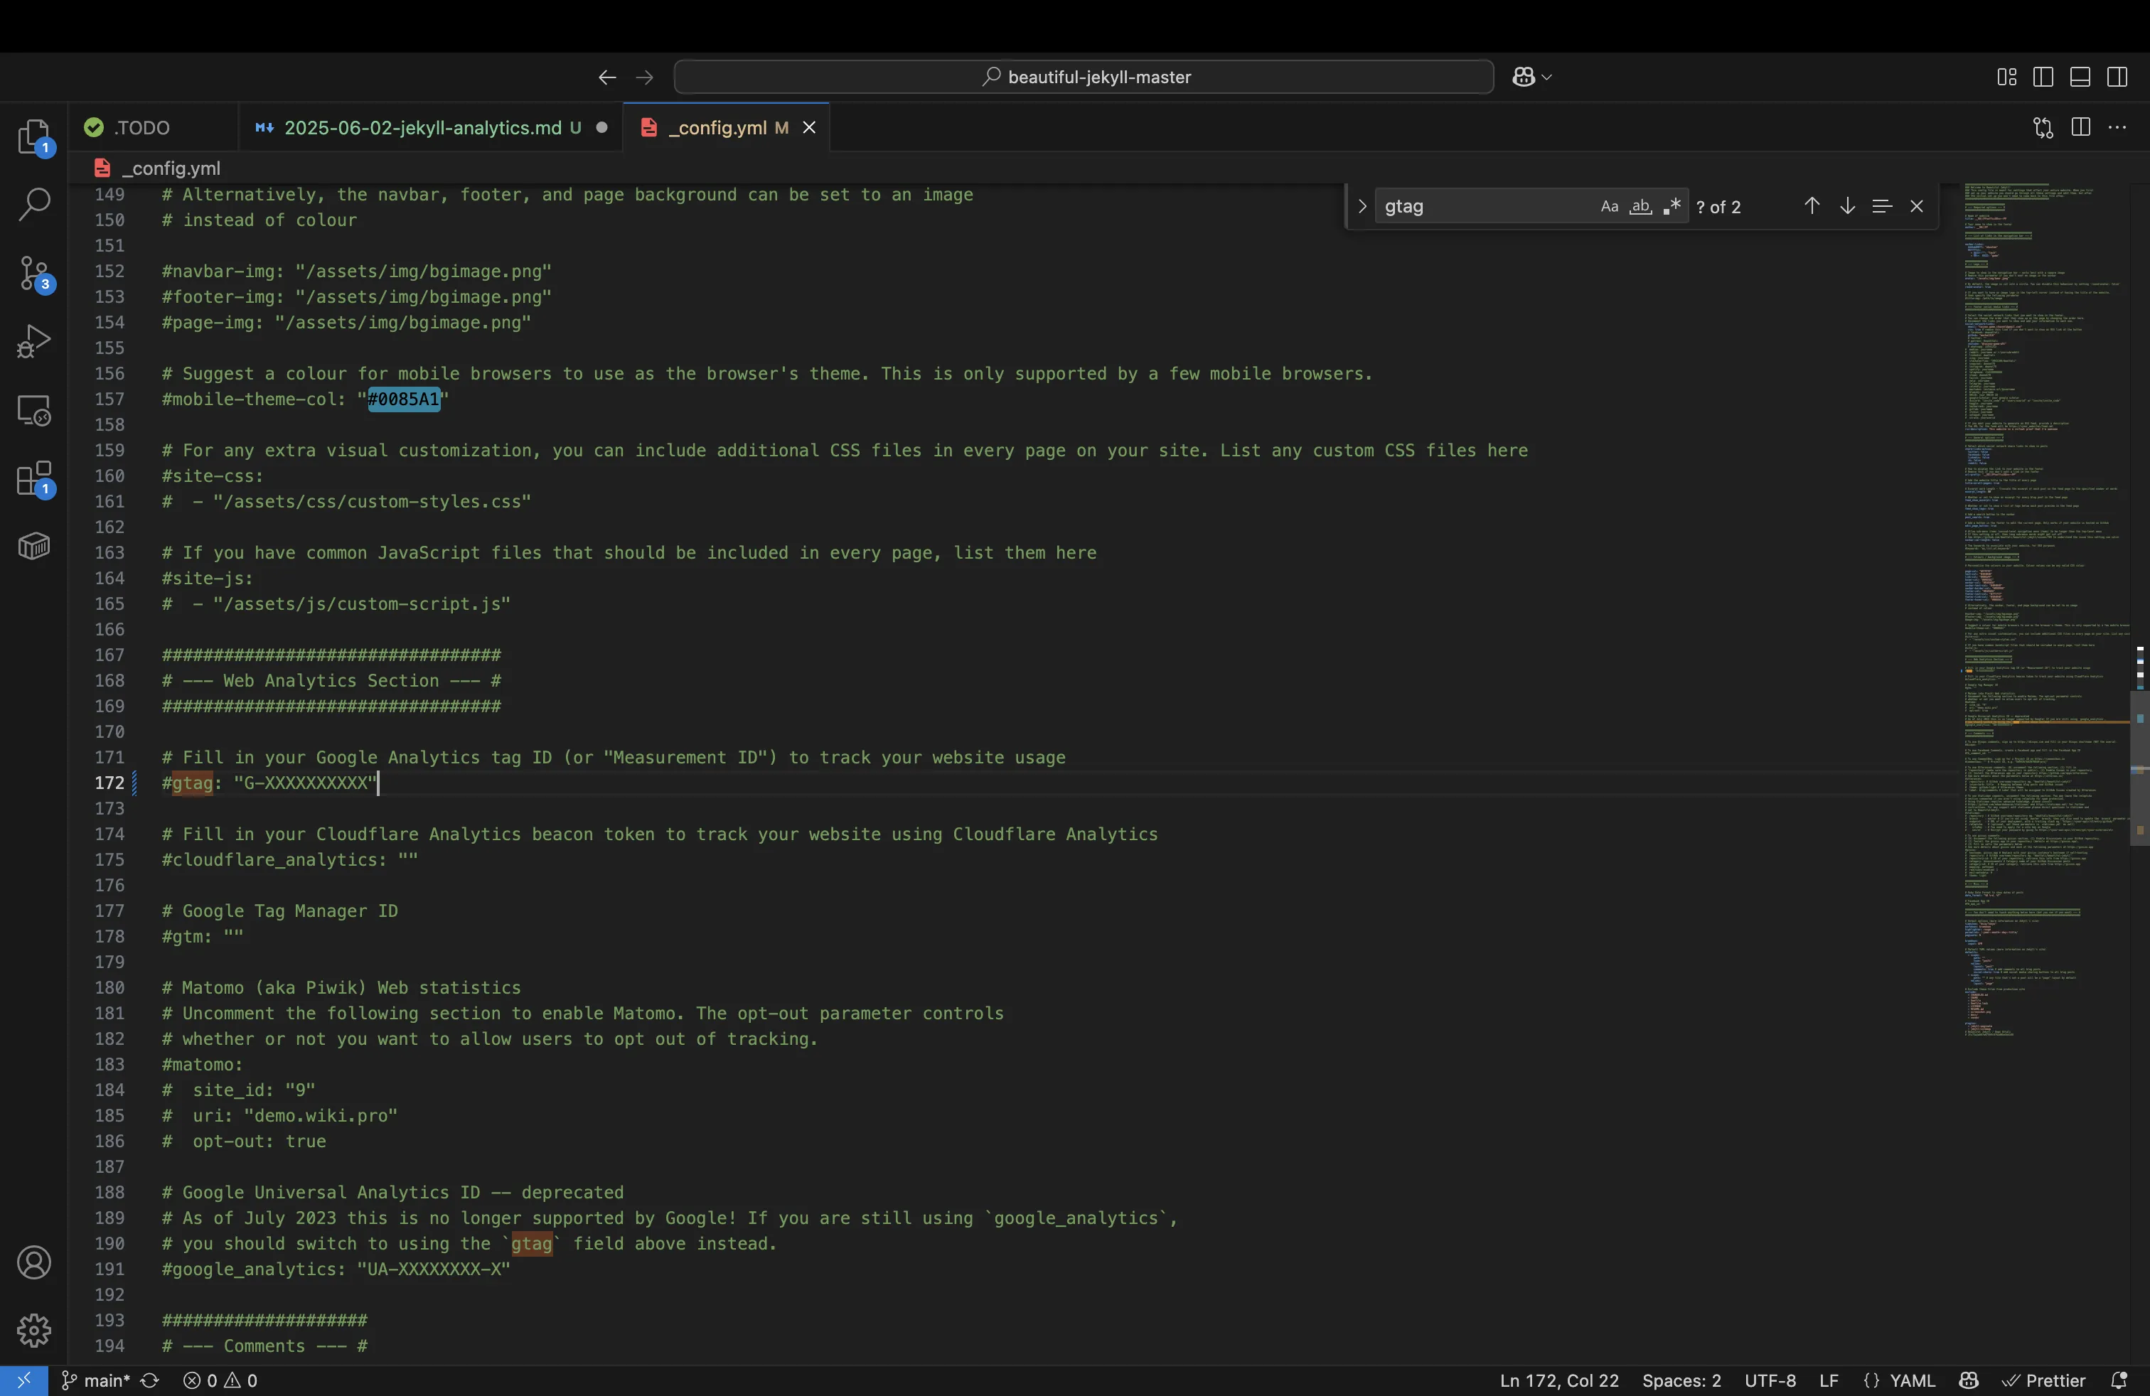Toggle Match Case in the find widget
The image size is (2150, 1396).
click(x=1609, y=206)
